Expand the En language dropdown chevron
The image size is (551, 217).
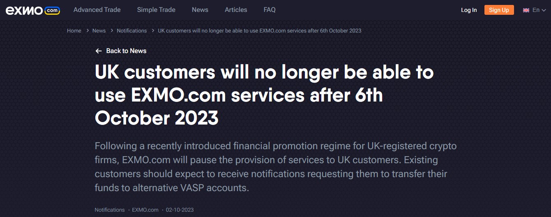(x=544, y=10)
